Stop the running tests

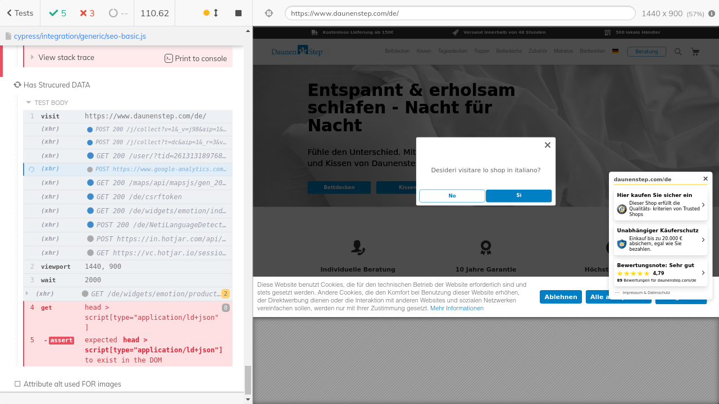tap(238, 13)
